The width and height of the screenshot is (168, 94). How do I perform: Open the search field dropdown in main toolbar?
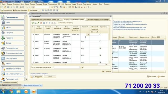pos(50,7)
